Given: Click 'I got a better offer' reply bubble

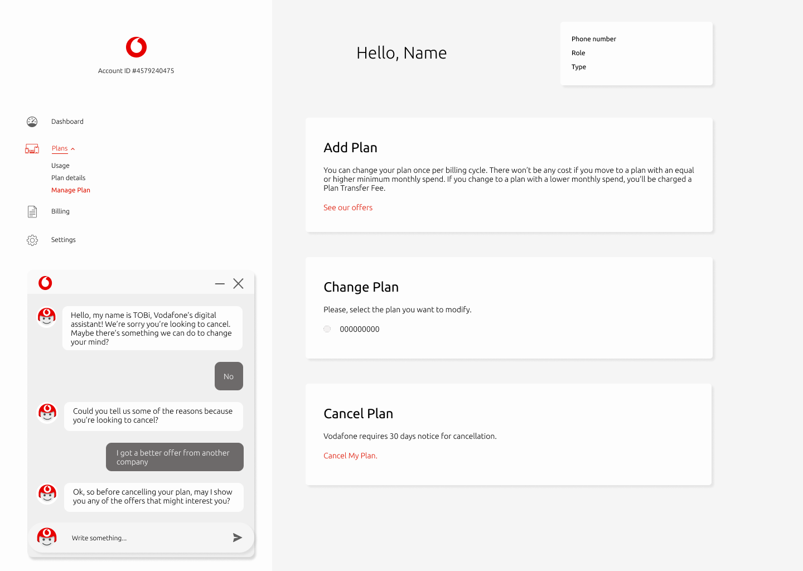Looking at the screenshot, I should [x=175, y=457].
